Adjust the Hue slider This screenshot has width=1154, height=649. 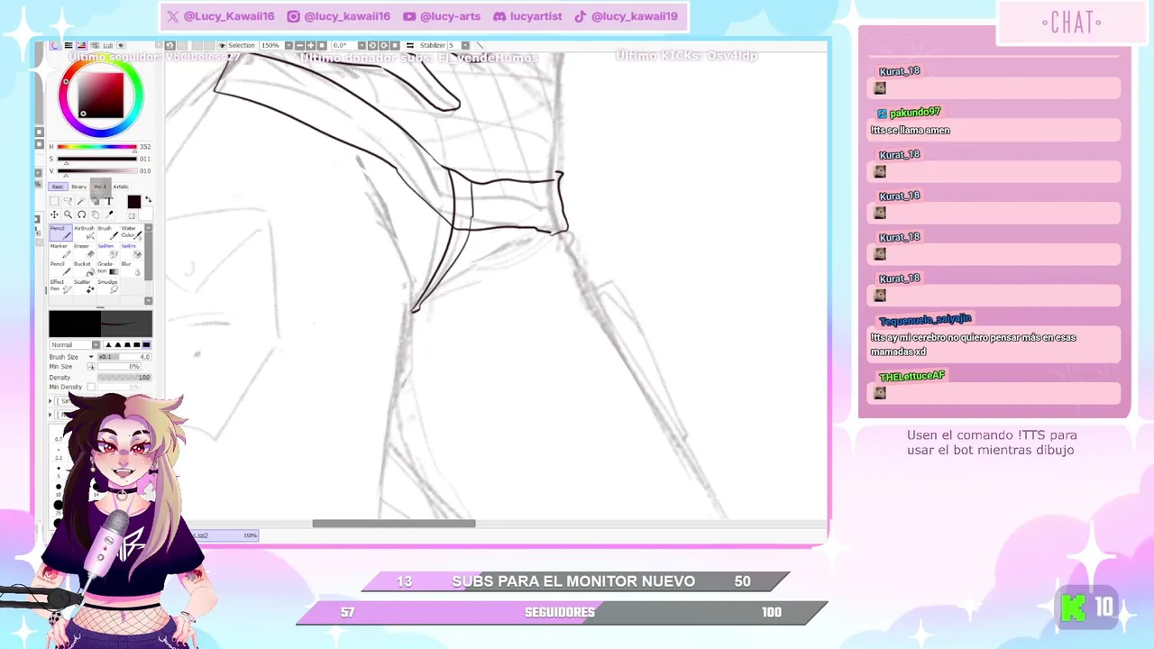pyautogui.click(x=98, y=147)
